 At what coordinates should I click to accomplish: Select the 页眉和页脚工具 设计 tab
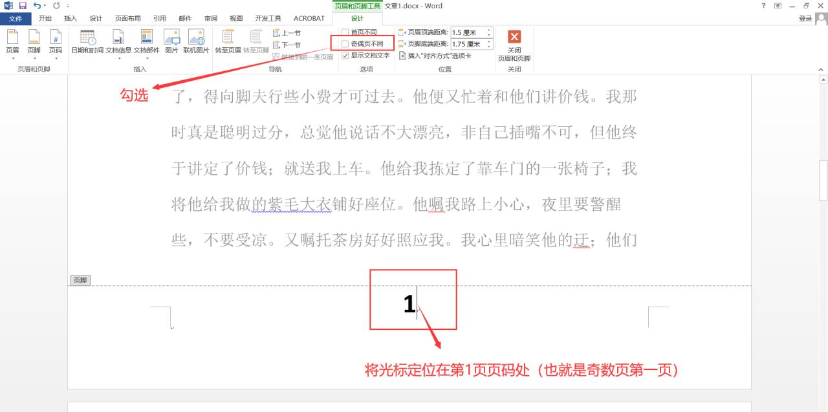pos(357,19)
